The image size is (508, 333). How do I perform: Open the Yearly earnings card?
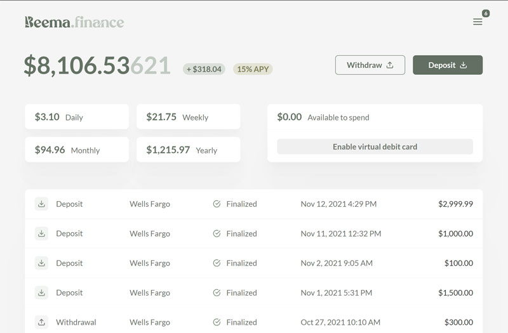click(x=189, y=150)
